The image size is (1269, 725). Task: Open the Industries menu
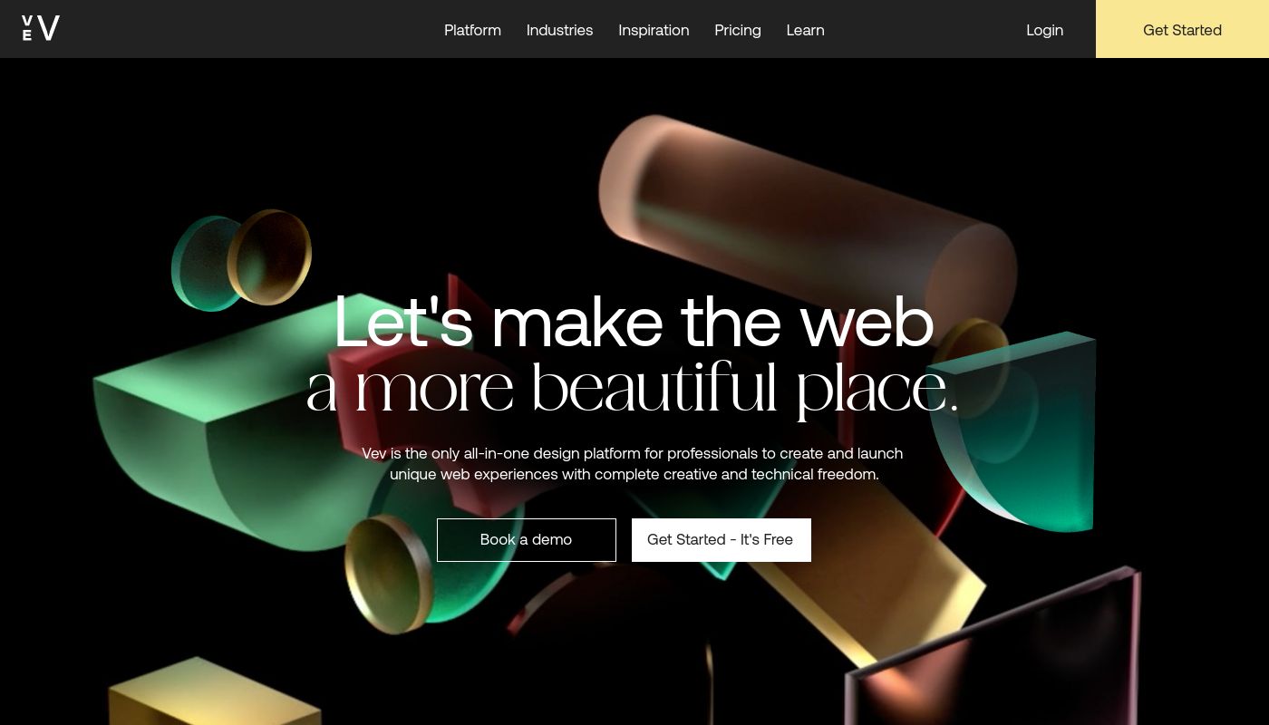[559, 30]
